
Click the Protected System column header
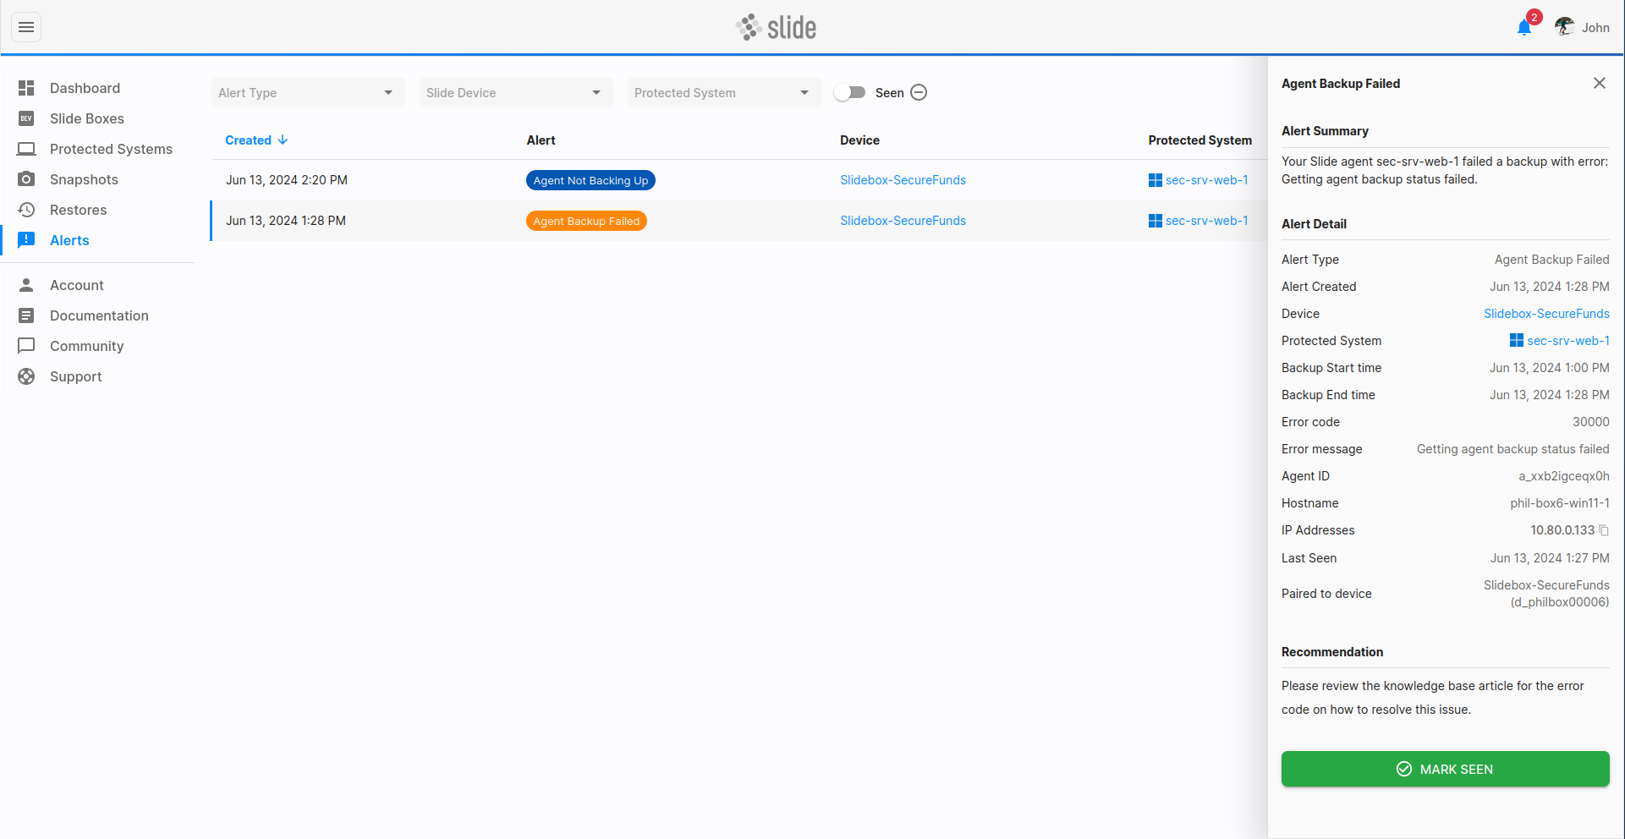(x=1200, y=140)
